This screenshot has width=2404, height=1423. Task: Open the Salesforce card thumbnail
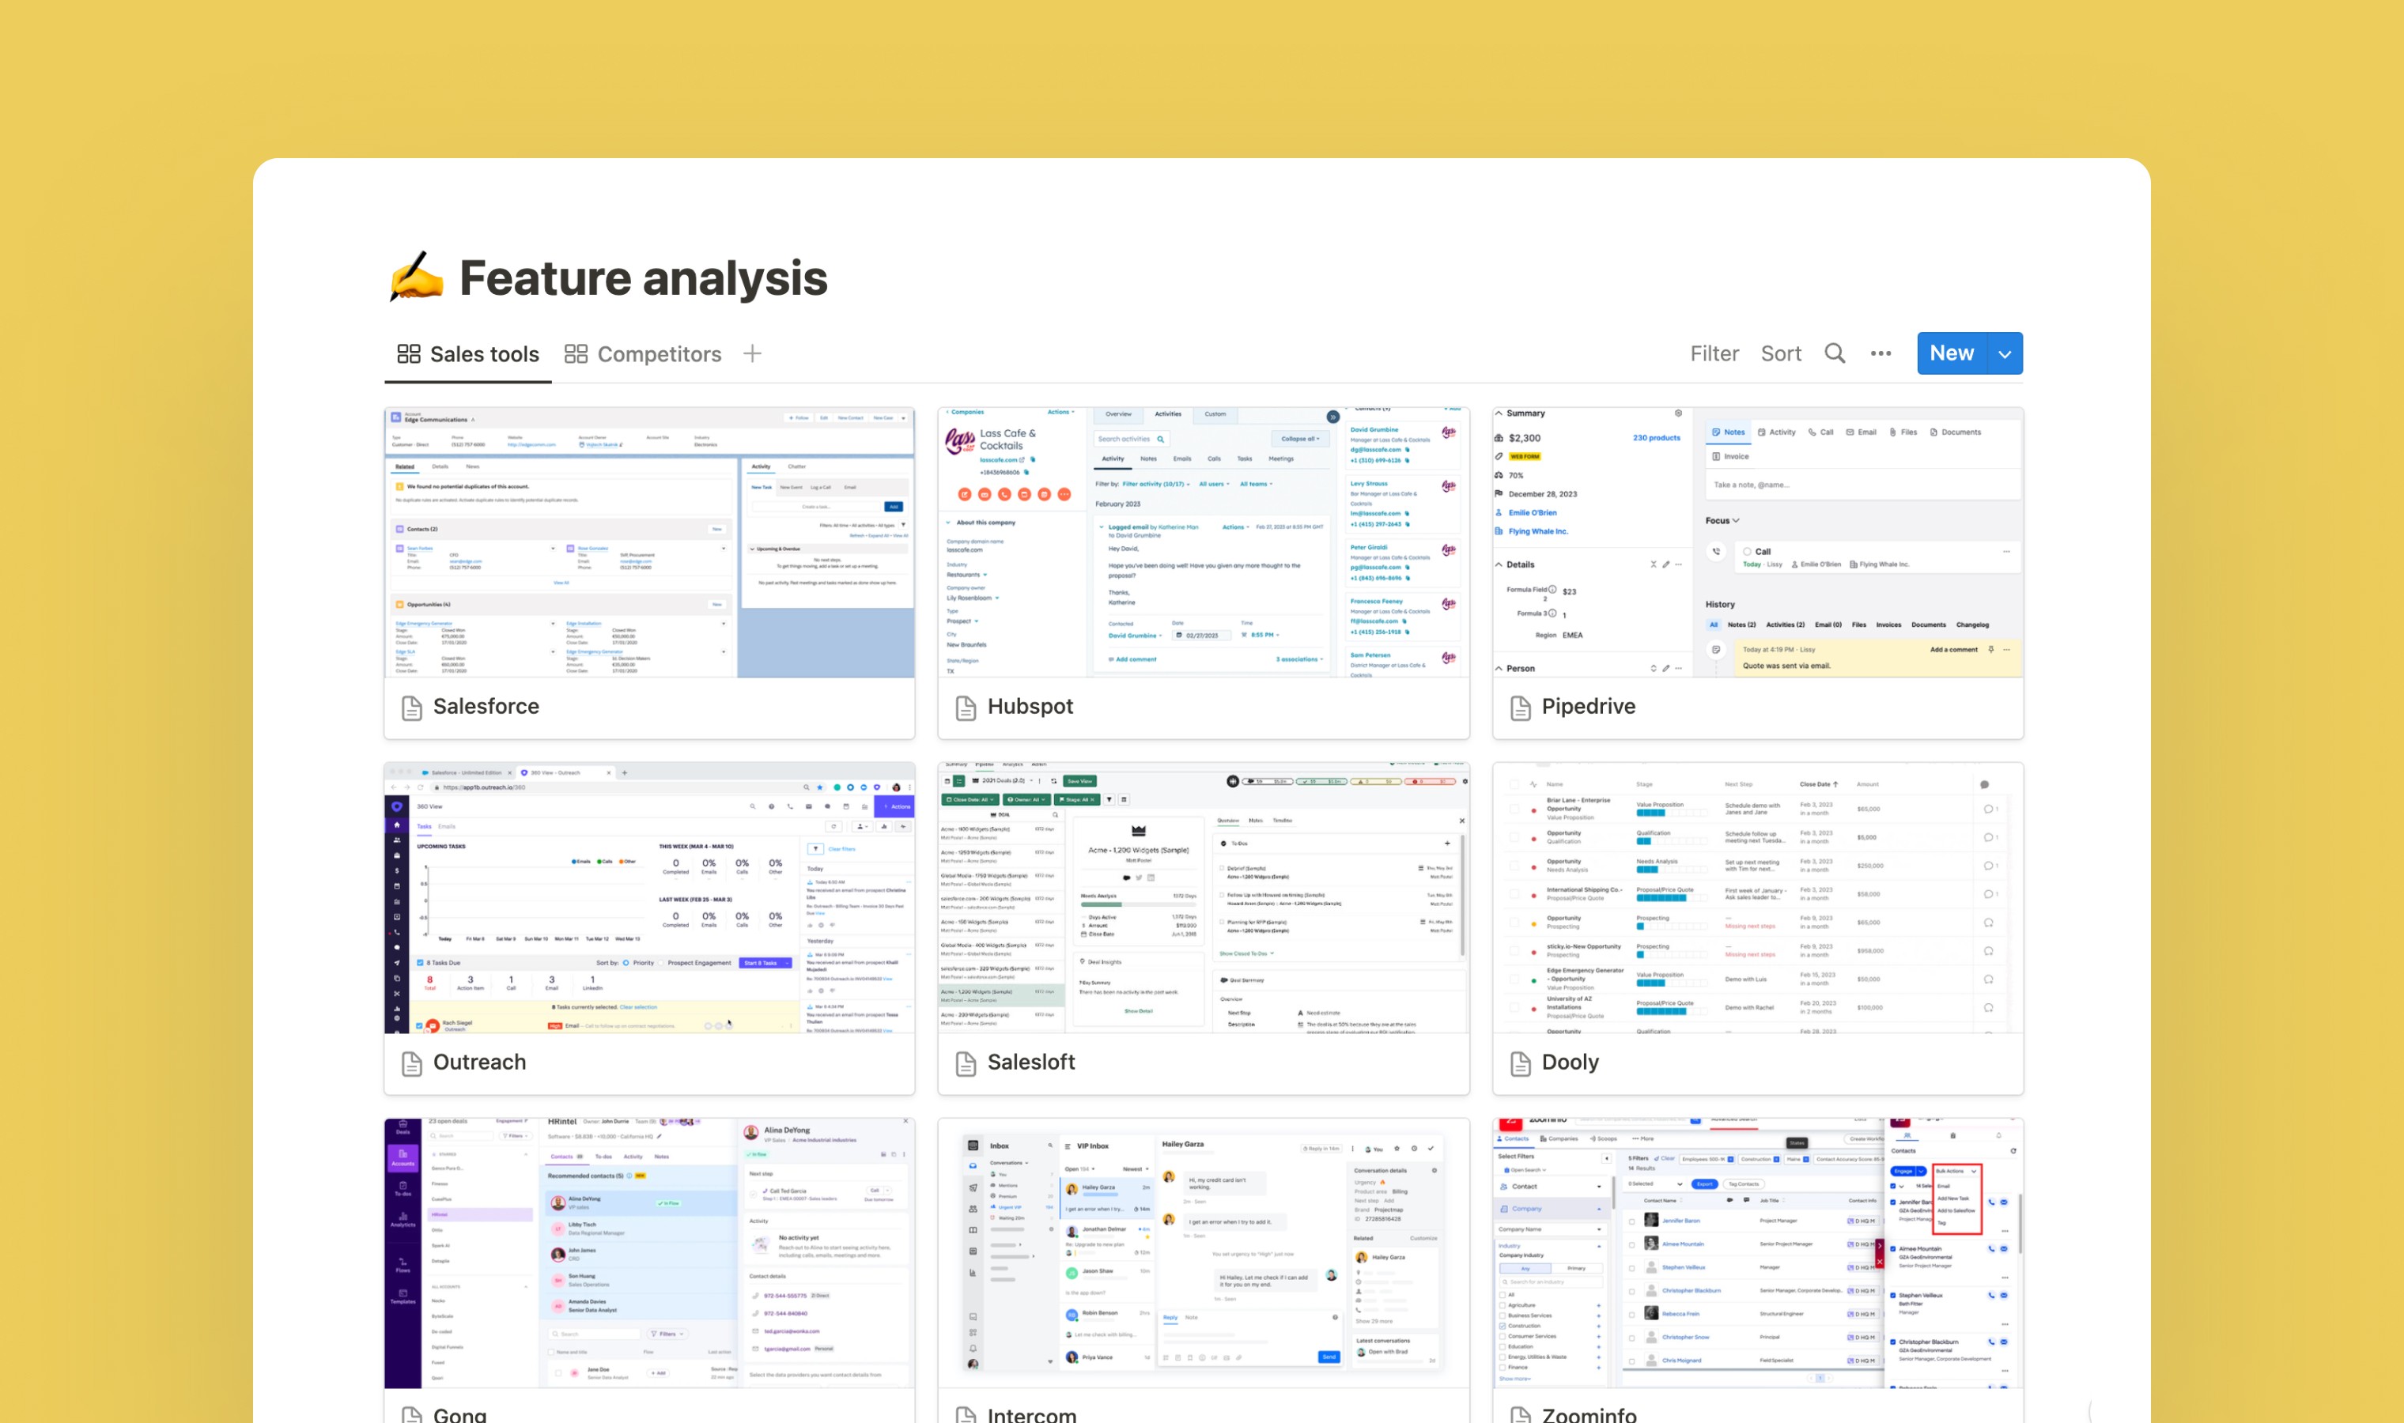649,542
